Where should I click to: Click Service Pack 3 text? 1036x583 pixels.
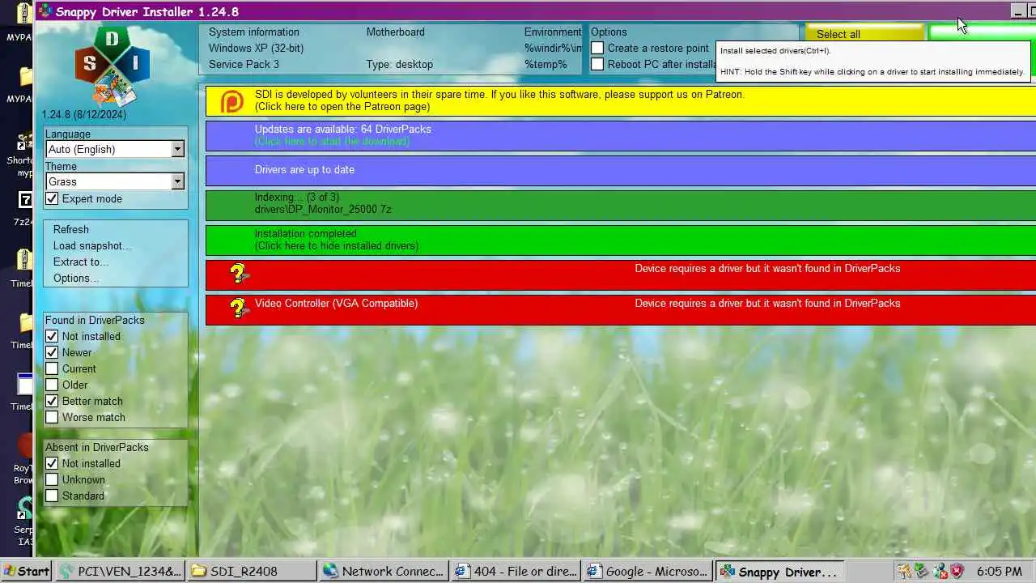point(244,64)
